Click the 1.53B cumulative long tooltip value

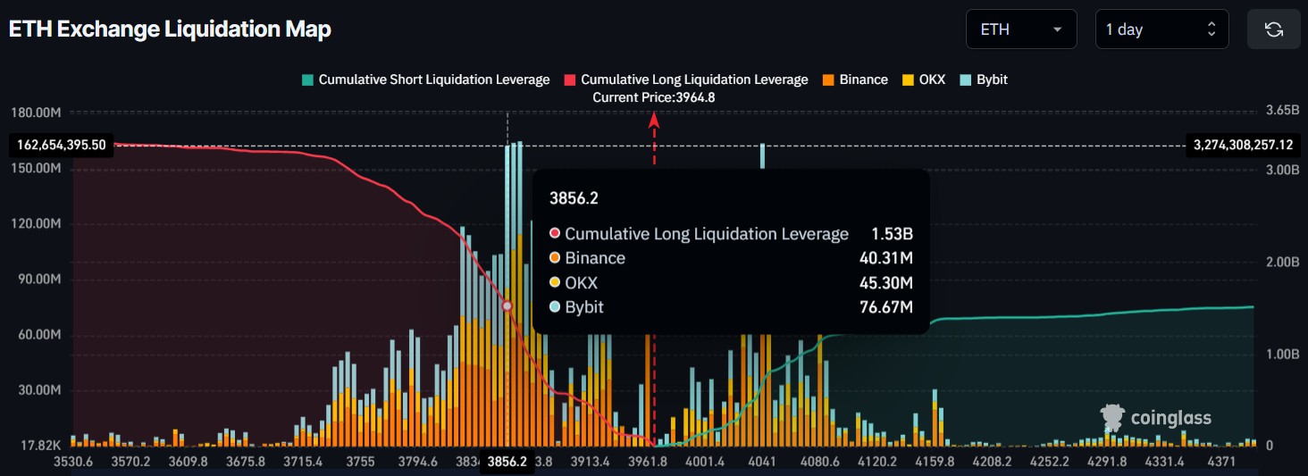click(x=892, y=234)
